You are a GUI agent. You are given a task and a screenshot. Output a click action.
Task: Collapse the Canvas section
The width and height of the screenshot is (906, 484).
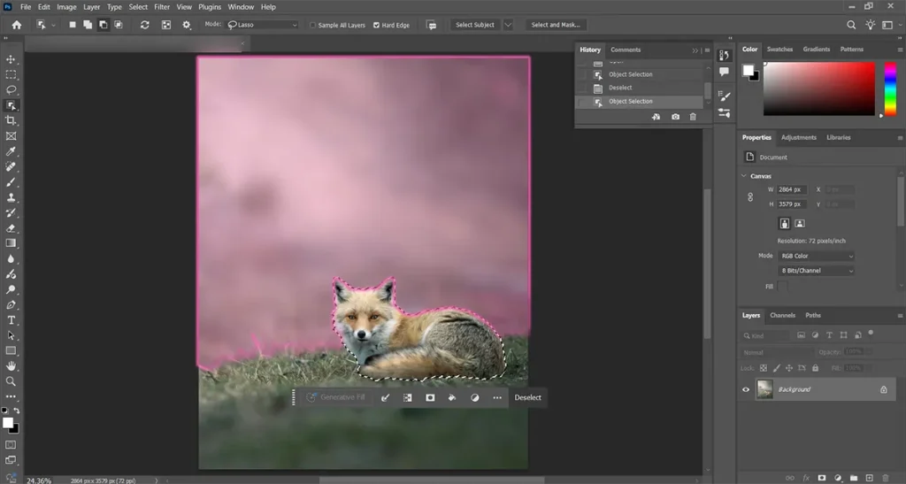coord(744,176)
